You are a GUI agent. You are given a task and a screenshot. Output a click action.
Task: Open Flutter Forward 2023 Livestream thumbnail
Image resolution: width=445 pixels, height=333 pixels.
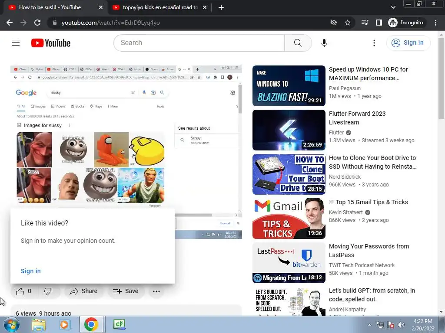point(289,130)
